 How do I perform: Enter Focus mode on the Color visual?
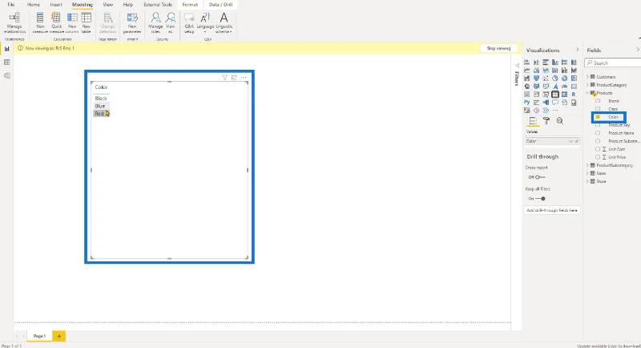(234, 77)
